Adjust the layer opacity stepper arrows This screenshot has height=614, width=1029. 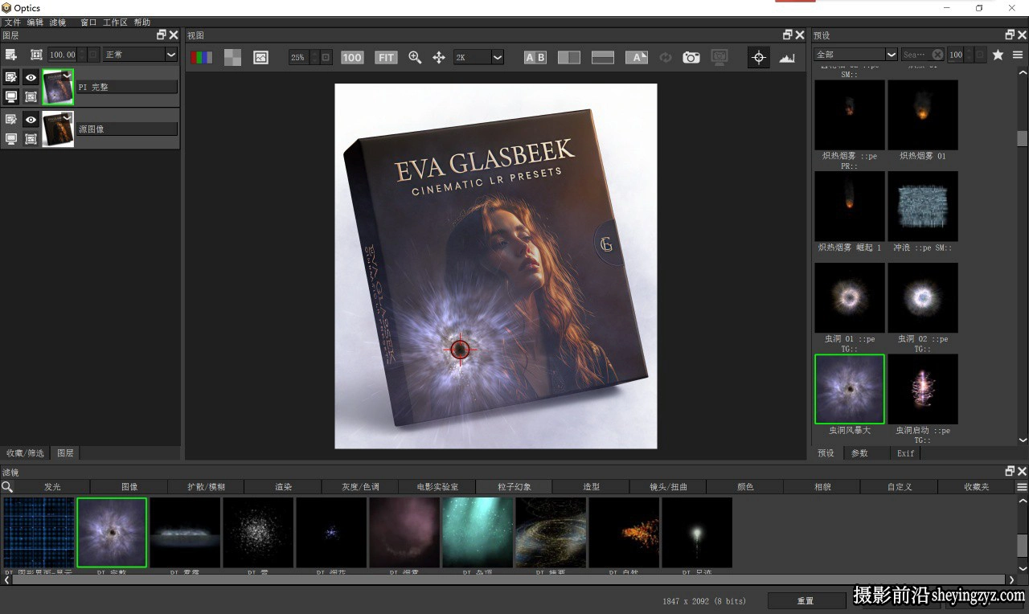pos(82,55)
